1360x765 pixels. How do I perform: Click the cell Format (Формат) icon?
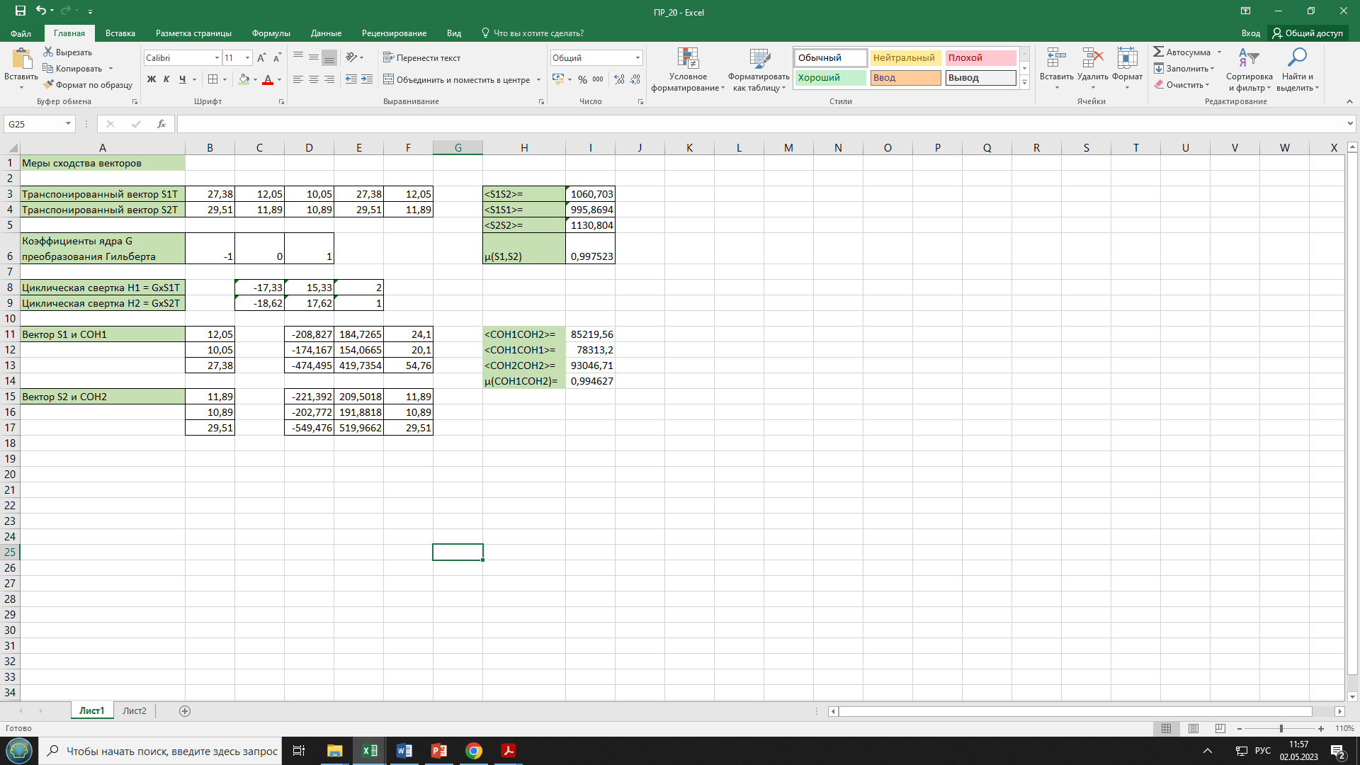1127,59
